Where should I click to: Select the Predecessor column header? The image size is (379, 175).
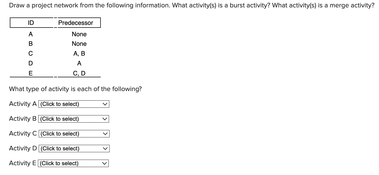coord(75,23)
